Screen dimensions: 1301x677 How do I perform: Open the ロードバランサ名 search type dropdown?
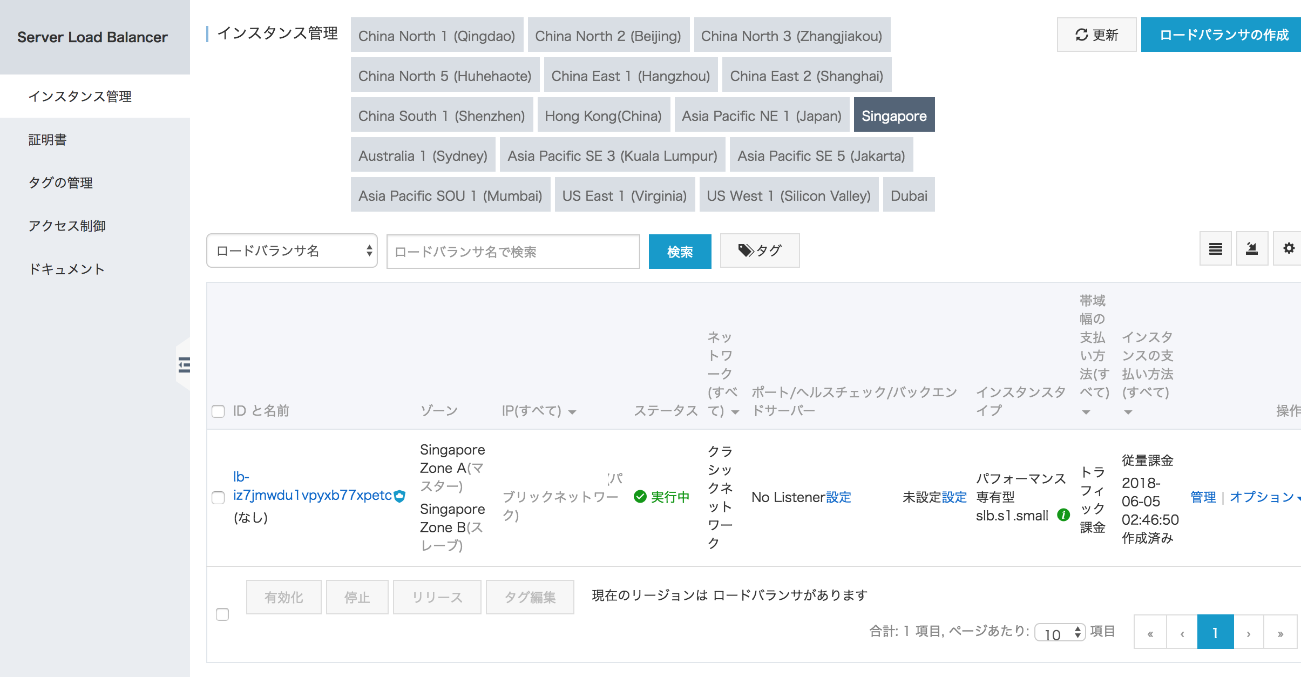[x=292, y=251]
